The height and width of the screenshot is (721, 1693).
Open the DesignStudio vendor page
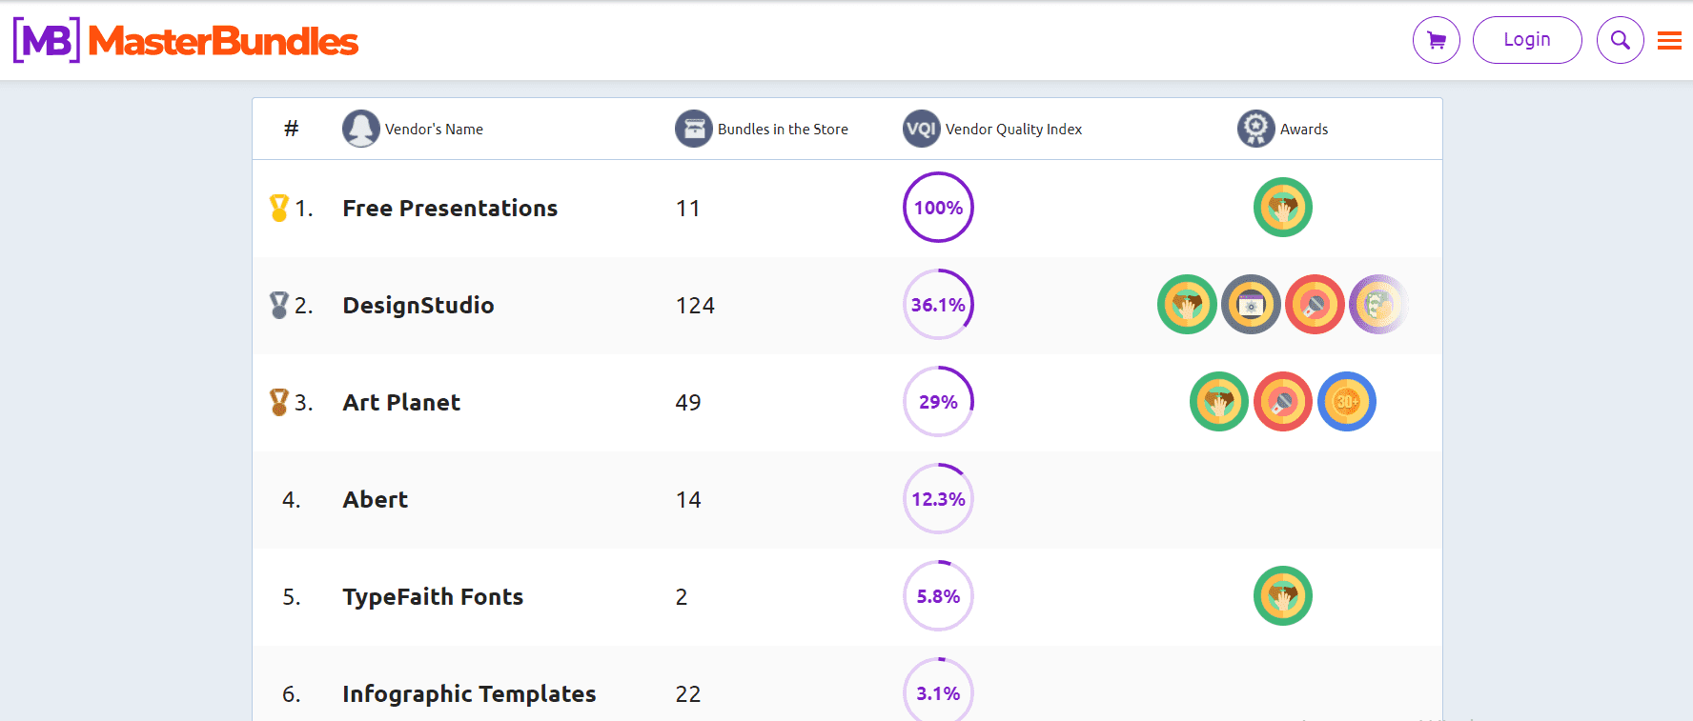pyautogui.click(x=418, y=305)
